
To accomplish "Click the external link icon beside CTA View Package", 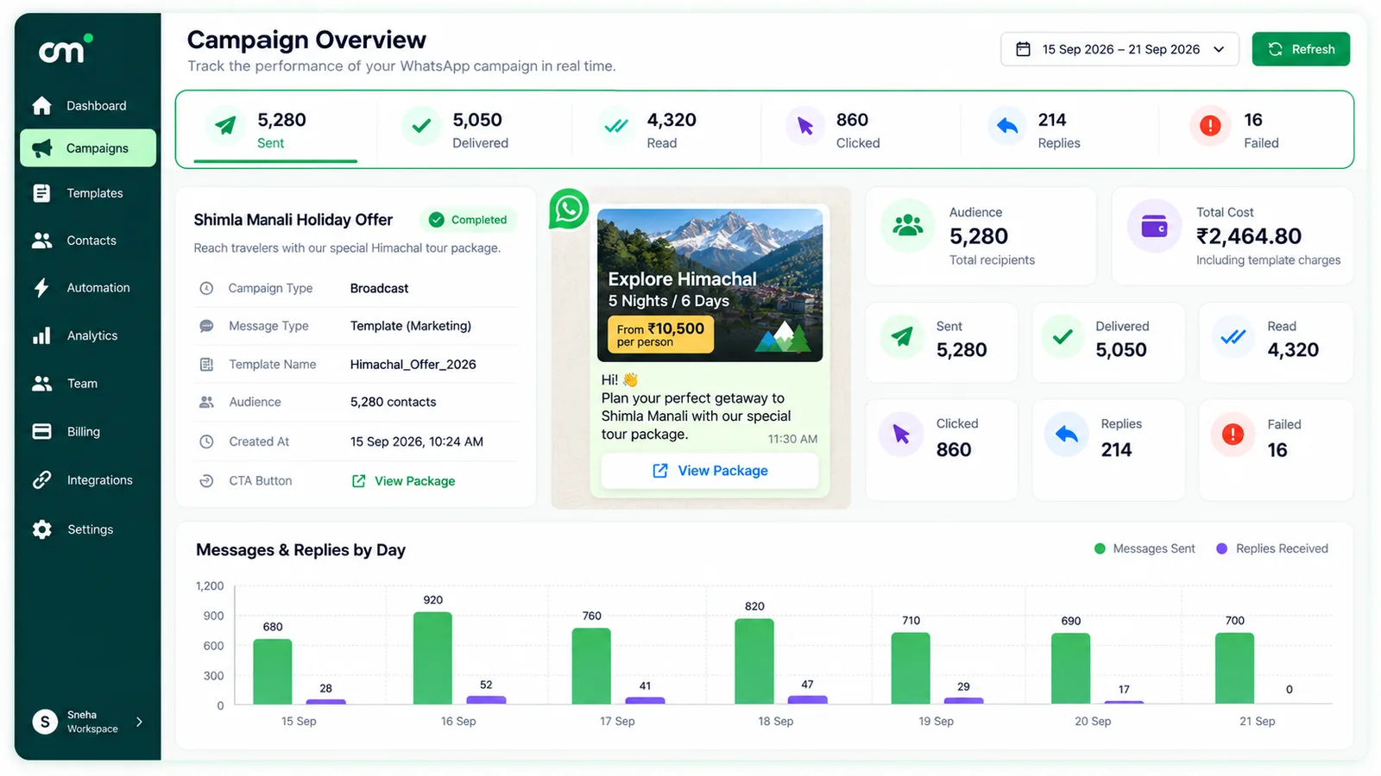I will [x=359, y=481].
